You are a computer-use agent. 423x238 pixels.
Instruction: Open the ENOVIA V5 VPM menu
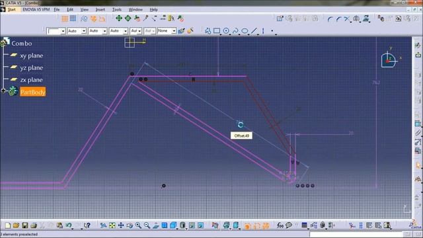36,9
